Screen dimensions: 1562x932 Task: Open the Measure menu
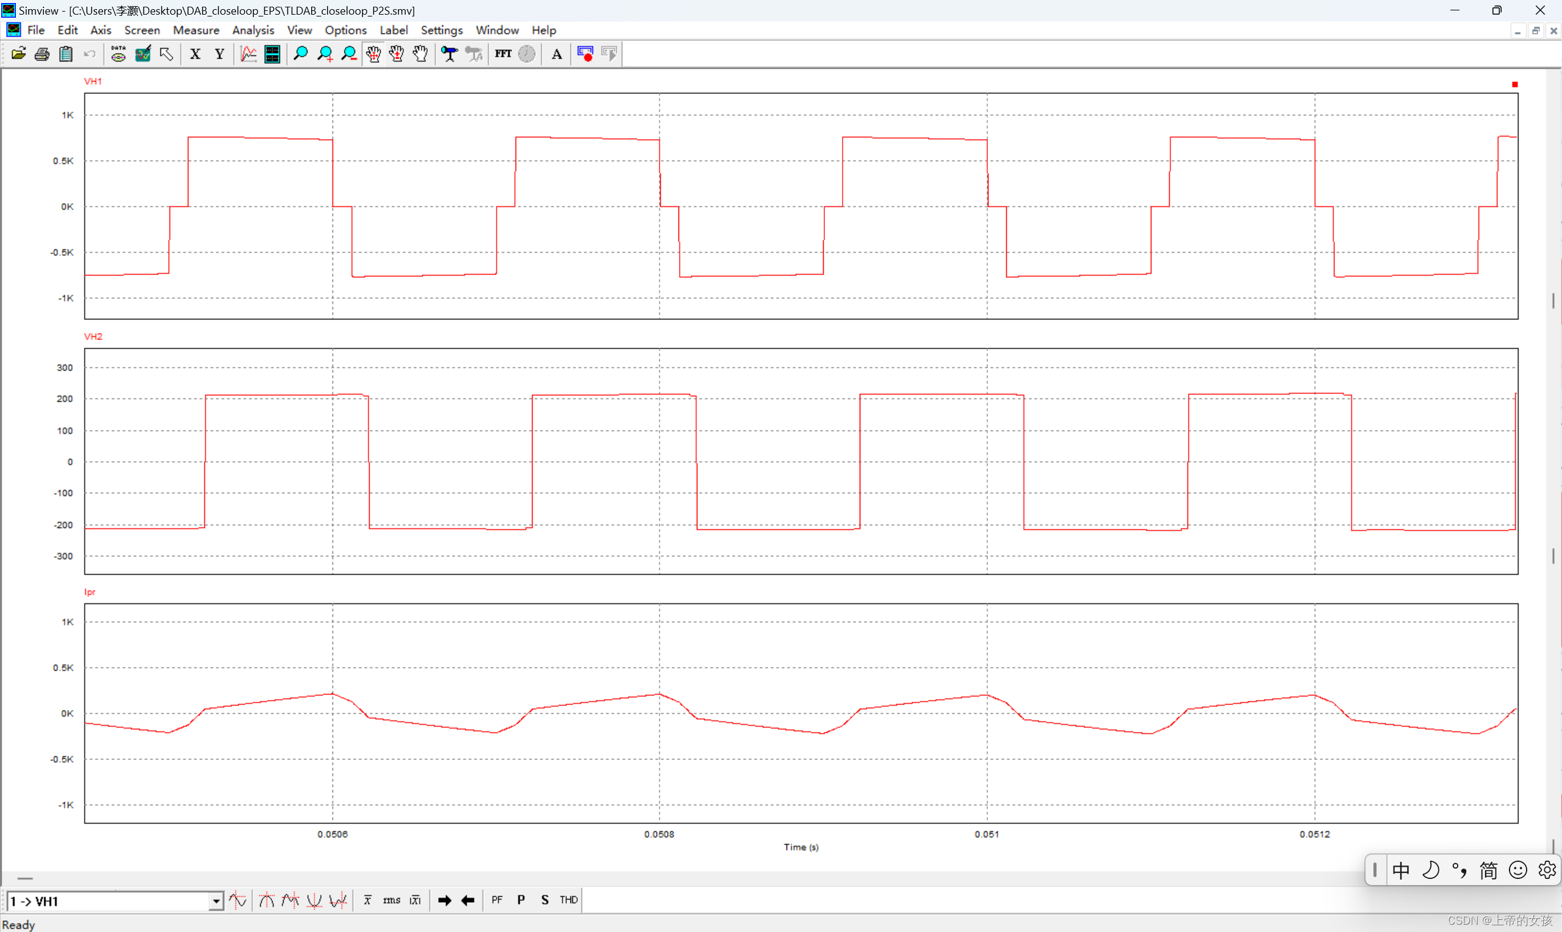(196, 30)
